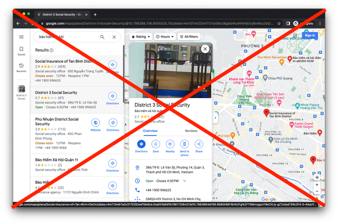Open All filters
The image size is (338, 224).
pyautogui.click(x=189, y=36)
